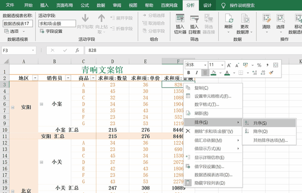Image resolution: width=302 pixels, height=193 pixels.
Task: Select column D header
Action: (112, 61)
